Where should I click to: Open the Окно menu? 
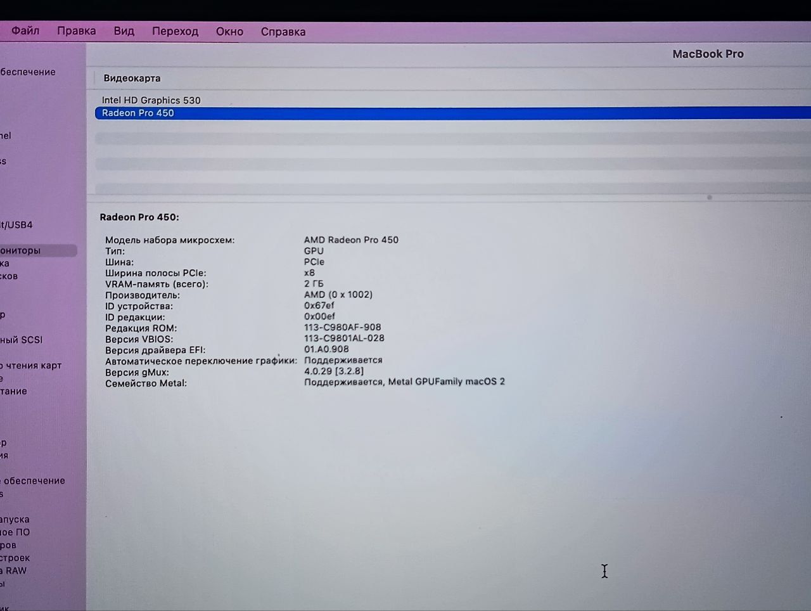click(x=229, y=31)
